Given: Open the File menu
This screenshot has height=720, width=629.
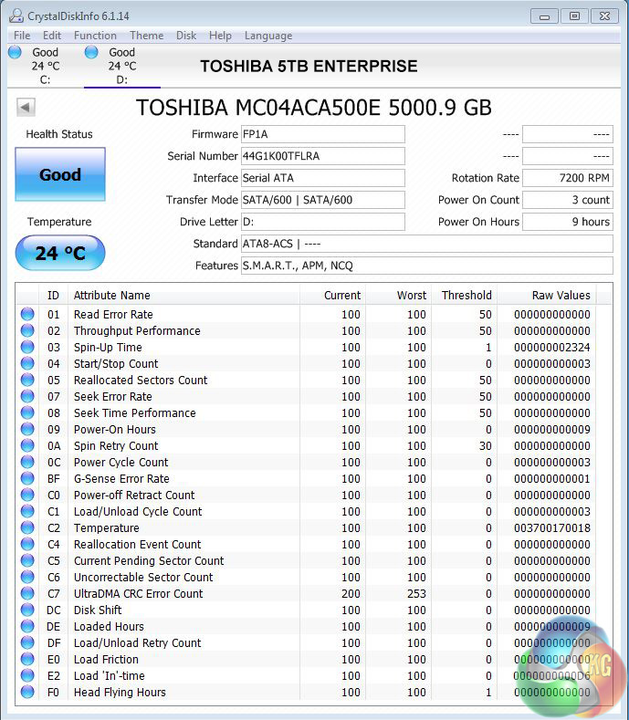Looking at the screenshot, I should coord(22,36).
